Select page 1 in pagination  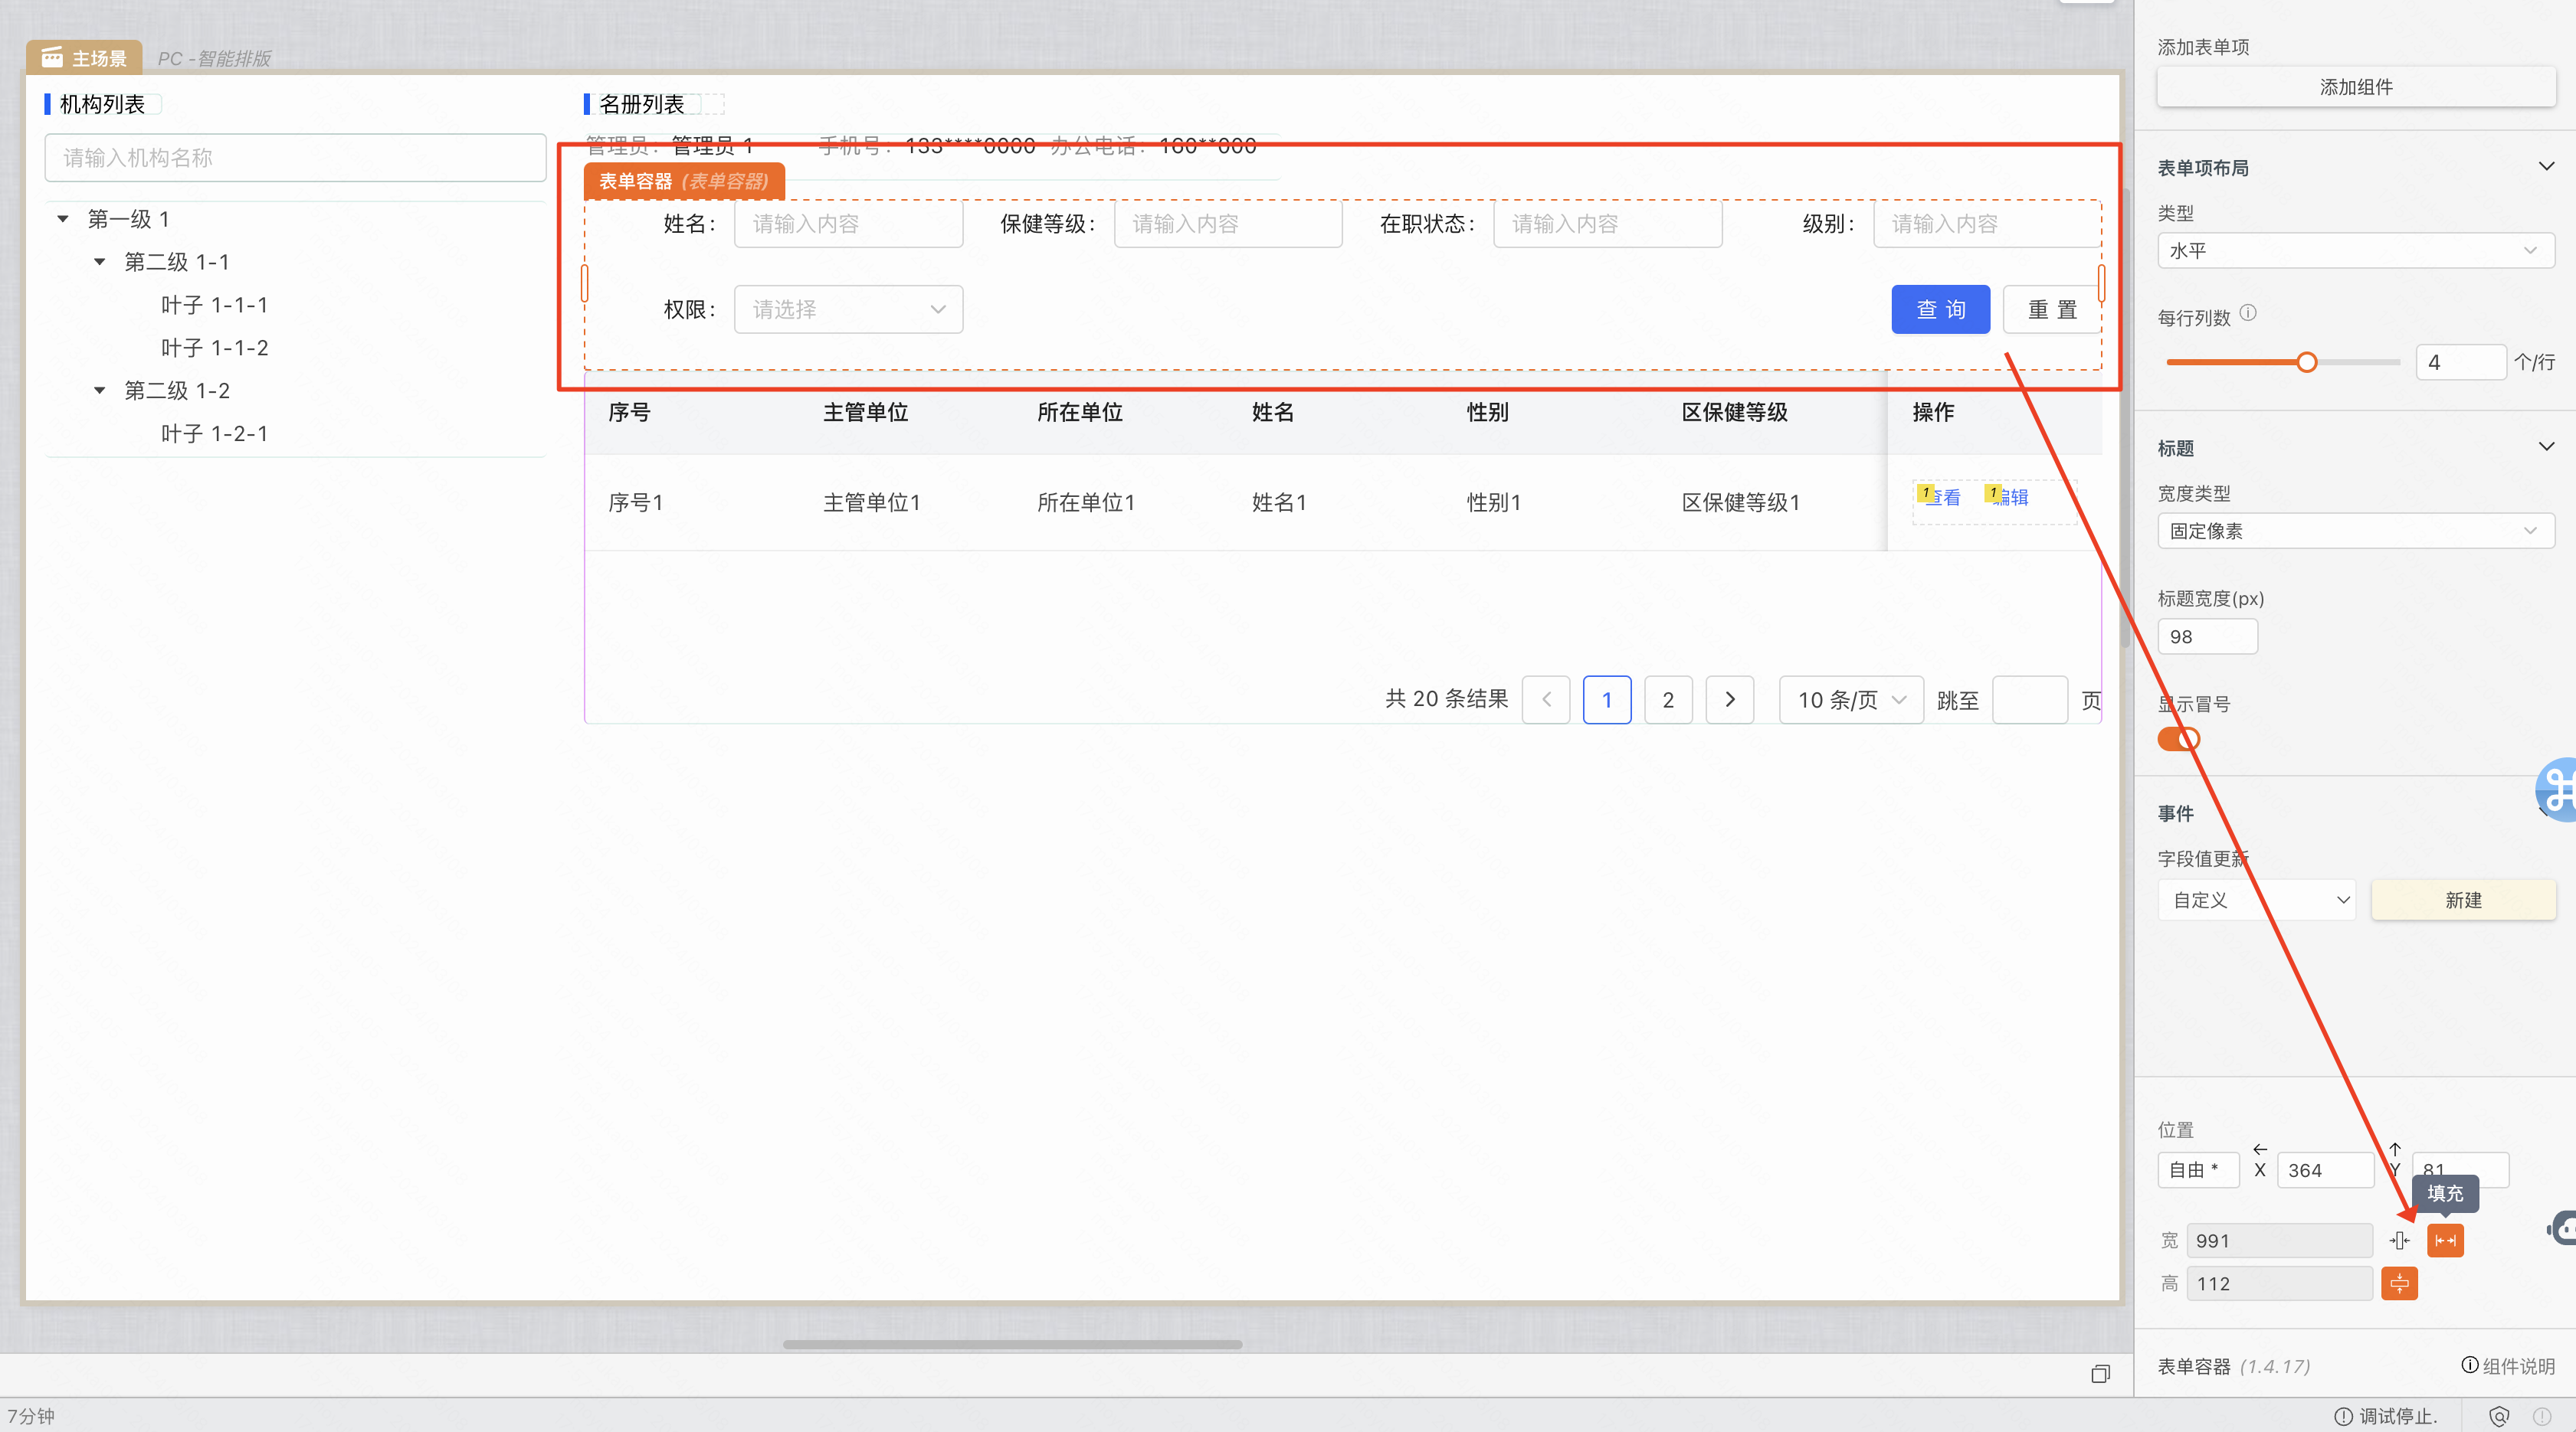point(1607,699)
